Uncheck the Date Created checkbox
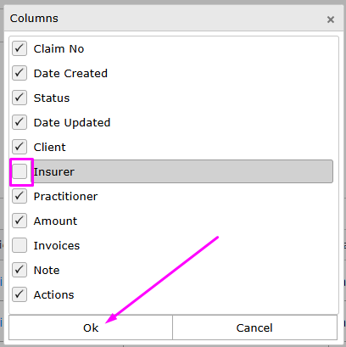The height and width of the screenshot is (347, 346). [x=20, y=73]
